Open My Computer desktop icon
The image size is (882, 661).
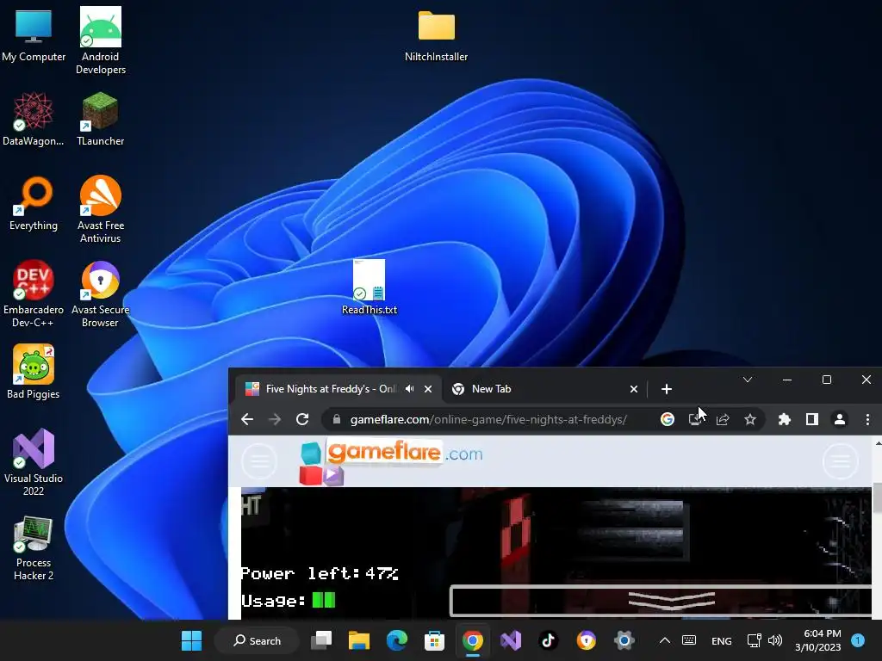[34, 34]
